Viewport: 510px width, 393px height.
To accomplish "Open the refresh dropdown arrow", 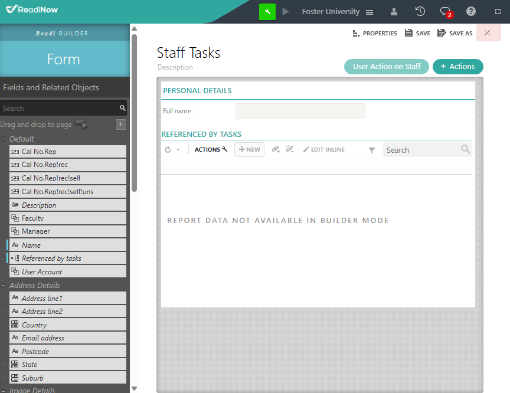I will coord(178,149).
